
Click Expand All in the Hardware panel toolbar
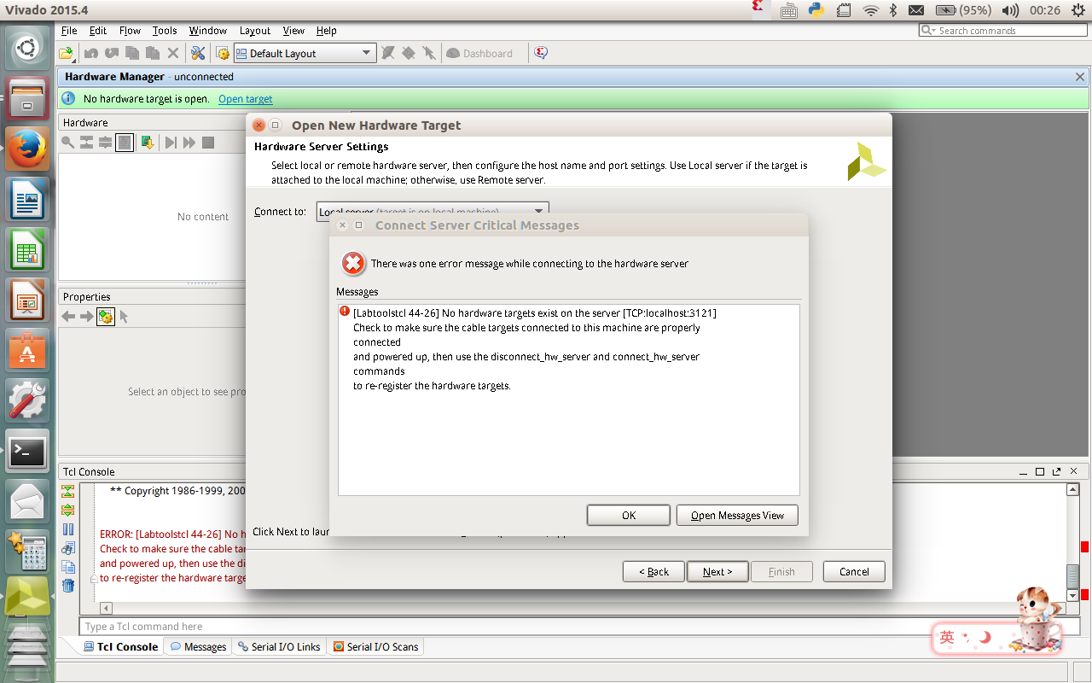[105, 142]
